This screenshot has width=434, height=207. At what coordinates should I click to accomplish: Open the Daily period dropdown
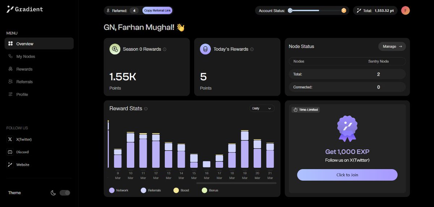[x=262, y=108]
